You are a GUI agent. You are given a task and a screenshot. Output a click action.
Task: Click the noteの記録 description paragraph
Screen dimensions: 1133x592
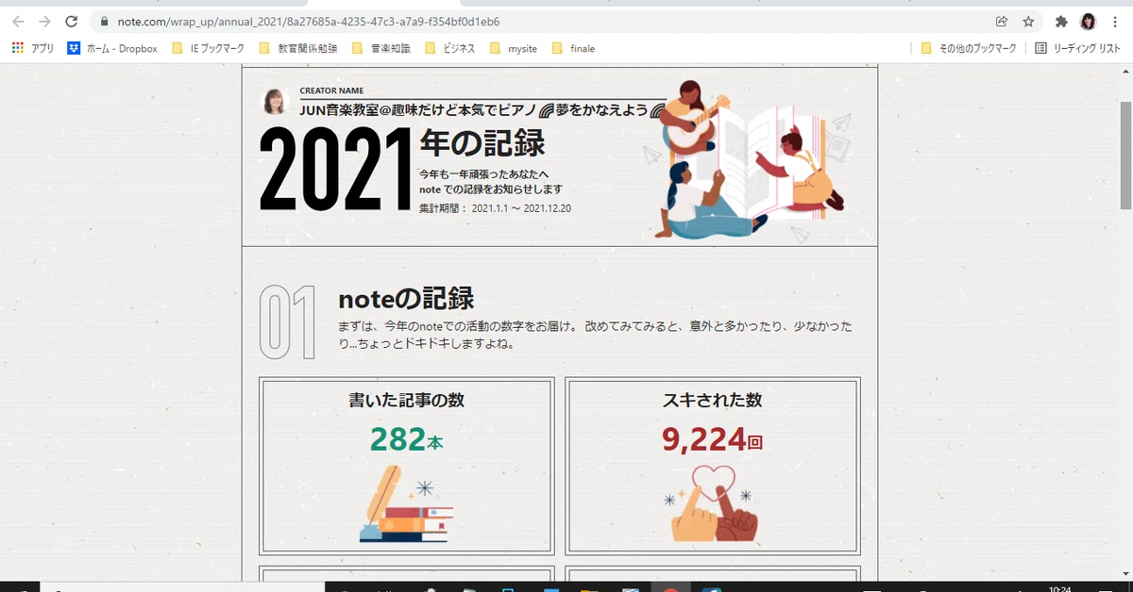595,335
